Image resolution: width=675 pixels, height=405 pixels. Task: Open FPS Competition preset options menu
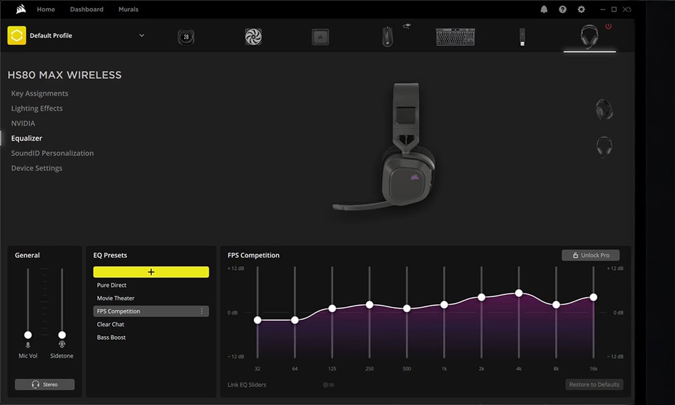(202, 311)
